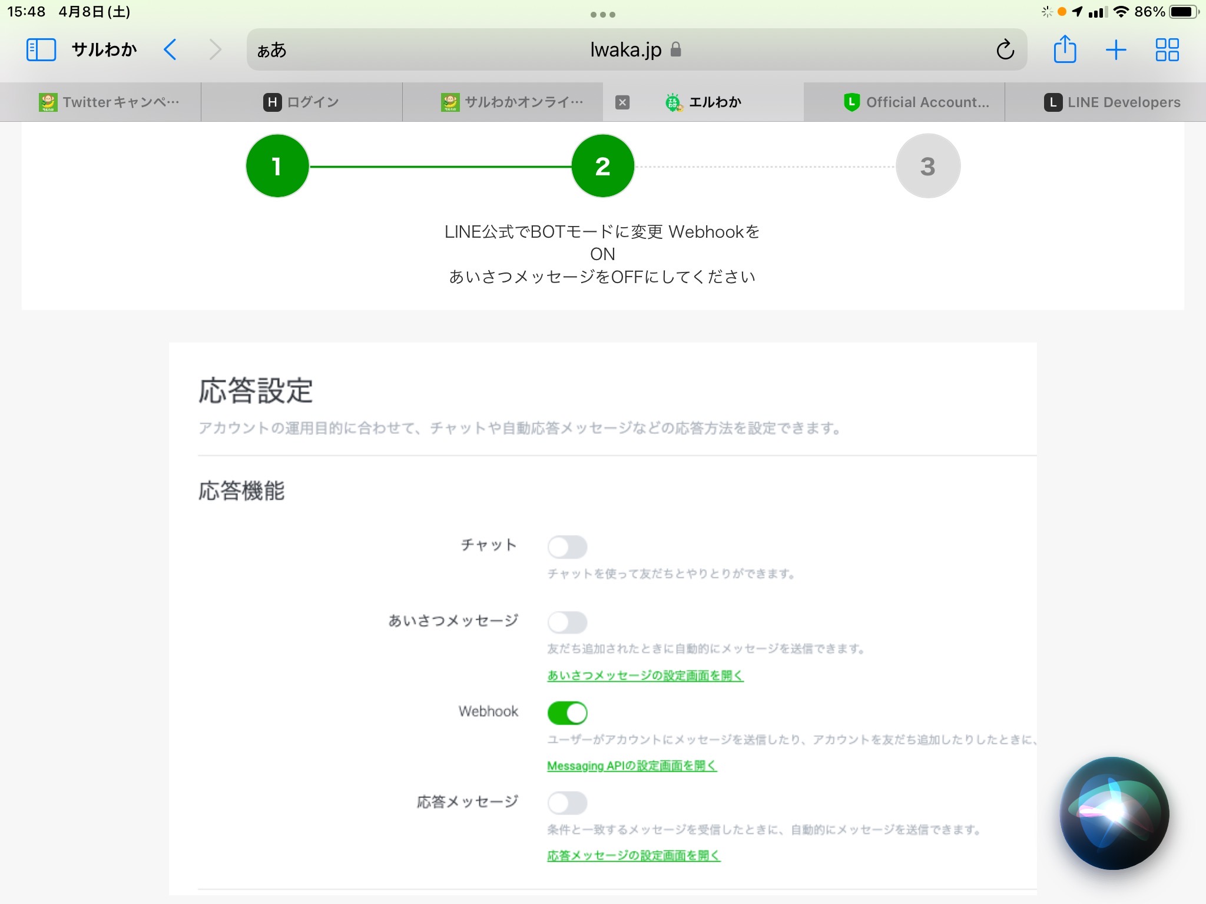This screenshot has width=1206, height=904.
Task: Reload the lwaka.jp page
Action: [1005, 50]
